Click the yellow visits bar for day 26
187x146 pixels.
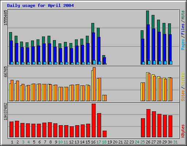click(x=147, y=87)
